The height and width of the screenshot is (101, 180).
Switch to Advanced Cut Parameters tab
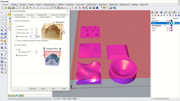tap(58, 15)
